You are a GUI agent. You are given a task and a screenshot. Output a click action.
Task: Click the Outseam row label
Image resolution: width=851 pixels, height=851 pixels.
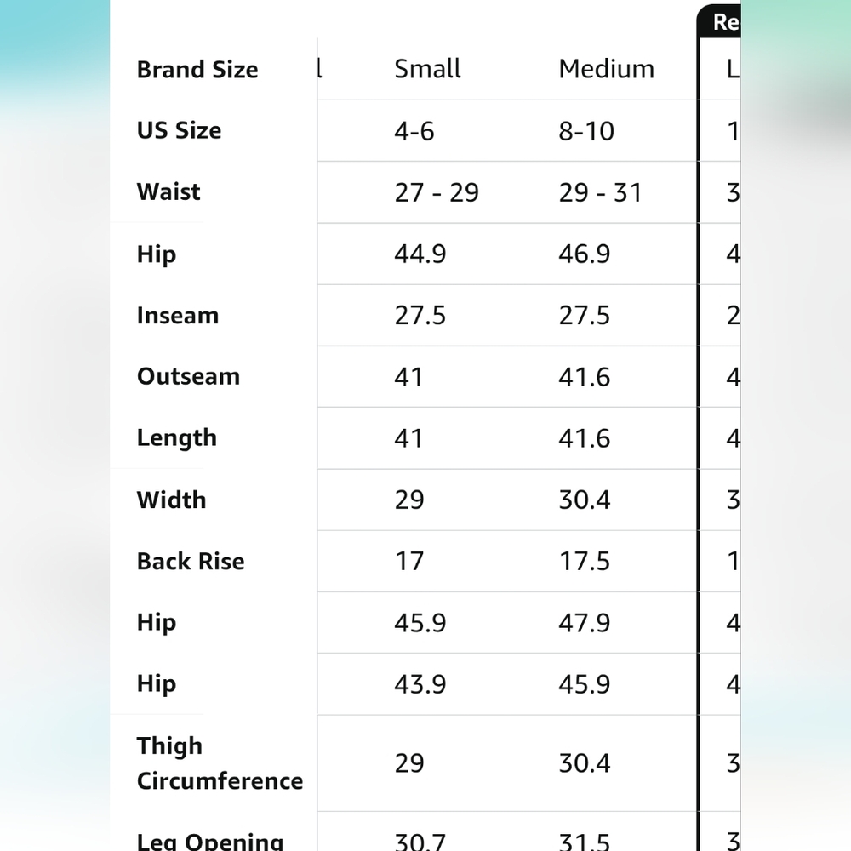(x=188, y=376)
